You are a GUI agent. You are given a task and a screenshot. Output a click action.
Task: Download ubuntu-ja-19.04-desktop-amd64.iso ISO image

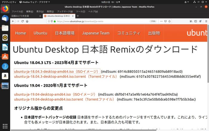click(x=56, y=95)
